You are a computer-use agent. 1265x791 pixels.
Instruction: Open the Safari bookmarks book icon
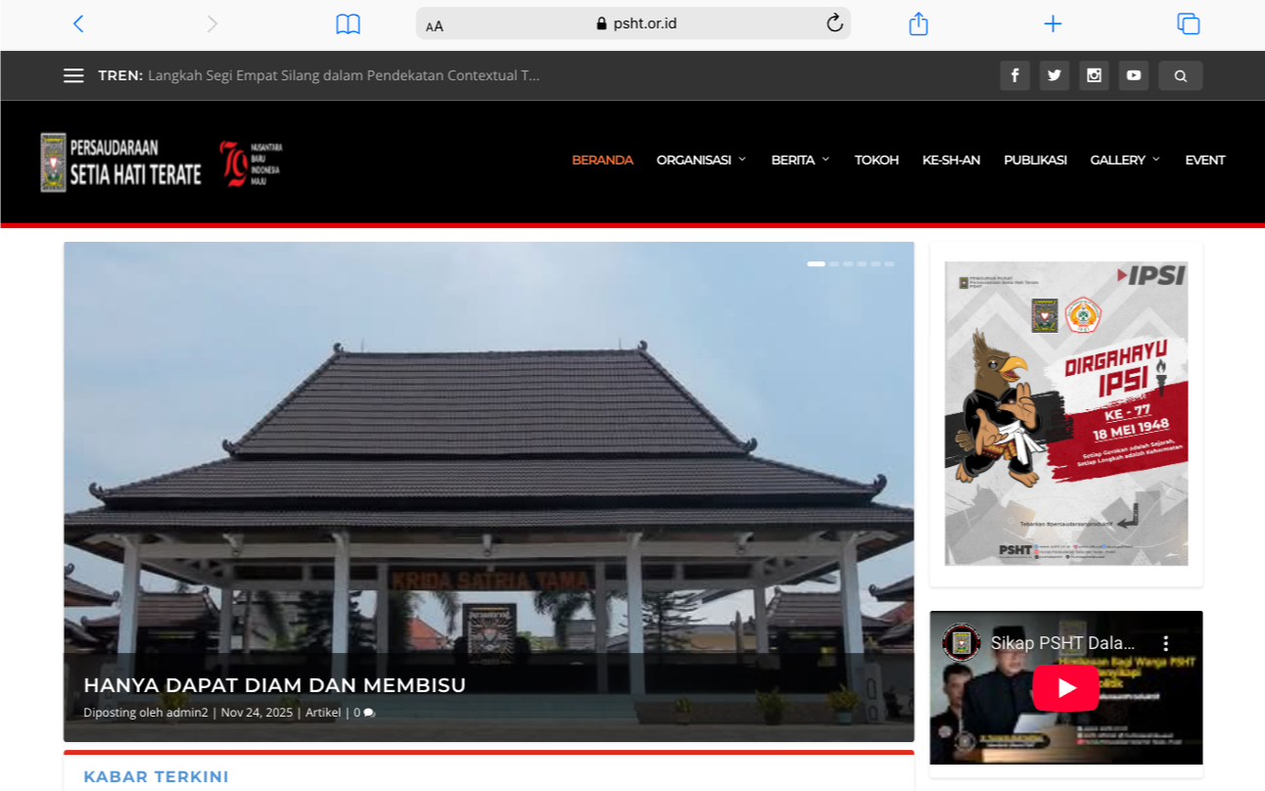point(348,23)
